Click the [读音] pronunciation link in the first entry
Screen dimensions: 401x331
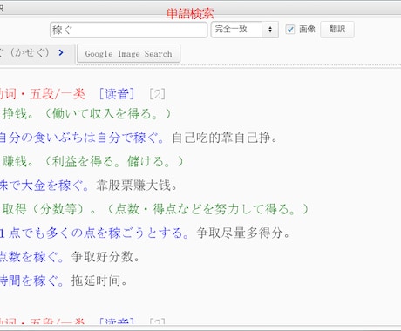point(117,94)
